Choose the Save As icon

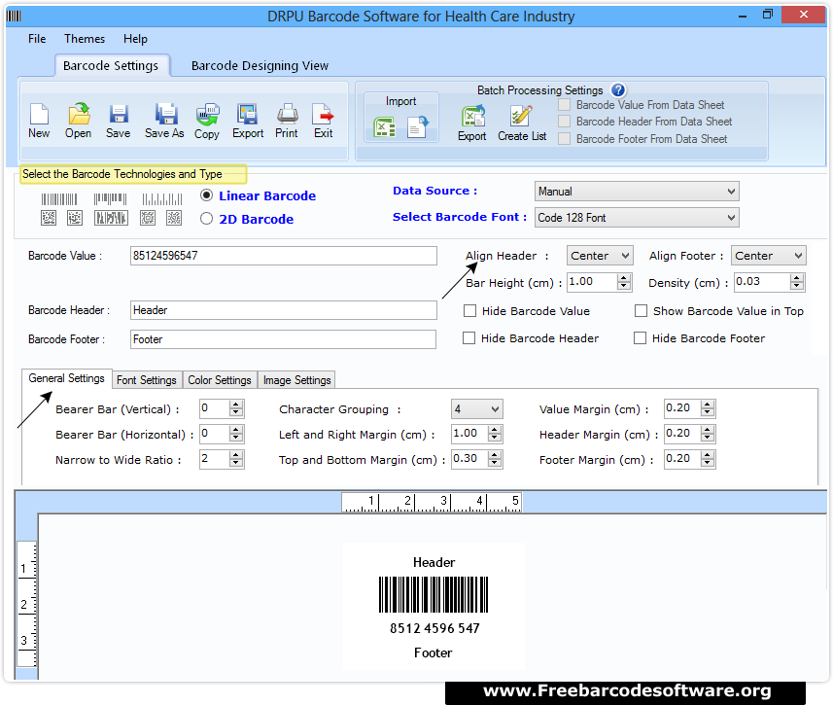point(166,114)
